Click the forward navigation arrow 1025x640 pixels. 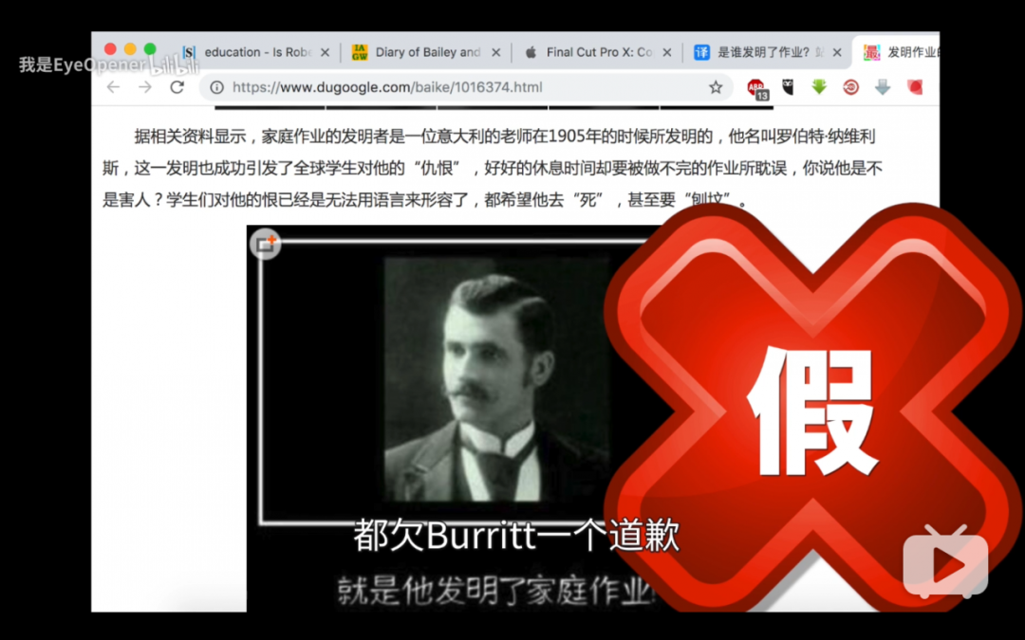coord(144,86)
